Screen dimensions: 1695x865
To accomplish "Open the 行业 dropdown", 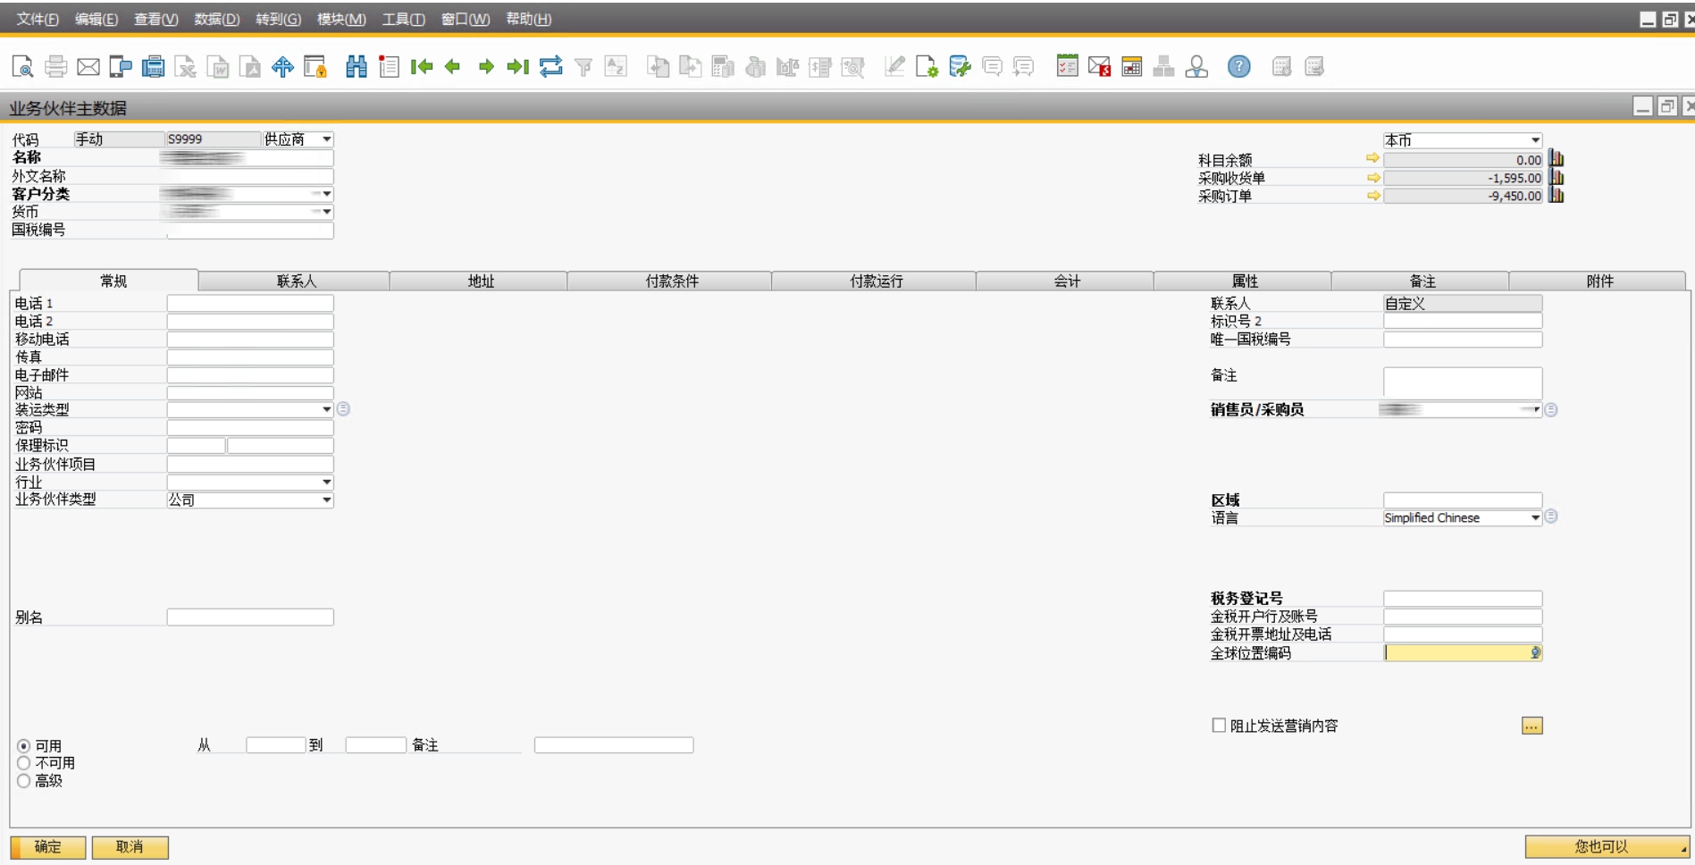I will click(x=327, y=482).
